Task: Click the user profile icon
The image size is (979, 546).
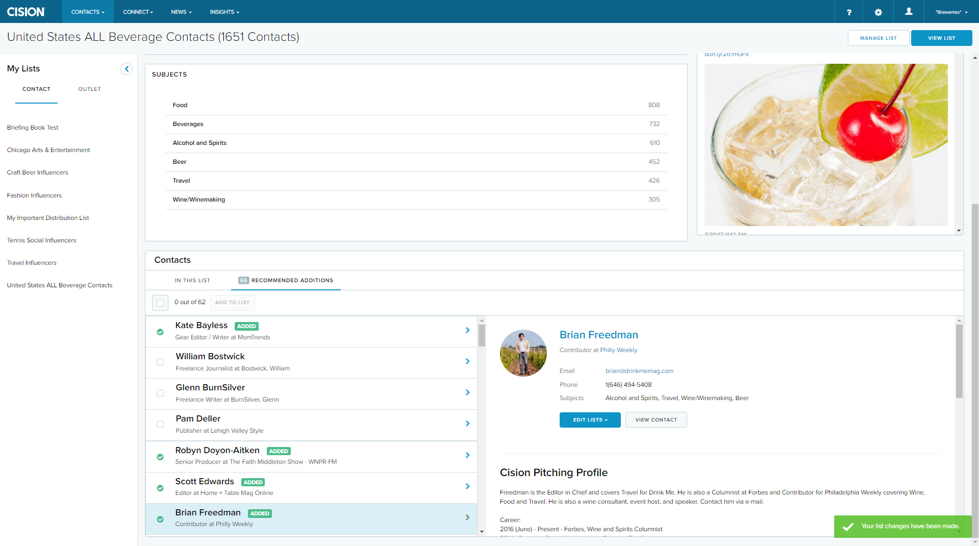Action: coord(909,12)
